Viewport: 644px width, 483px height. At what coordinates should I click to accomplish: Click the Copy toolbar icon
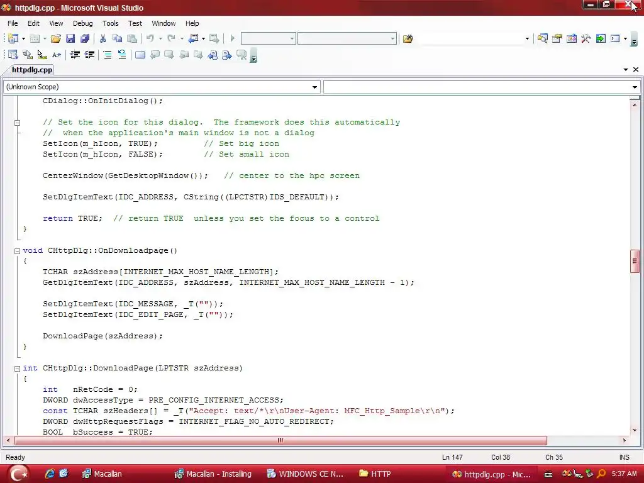click(x=117, y=38)
